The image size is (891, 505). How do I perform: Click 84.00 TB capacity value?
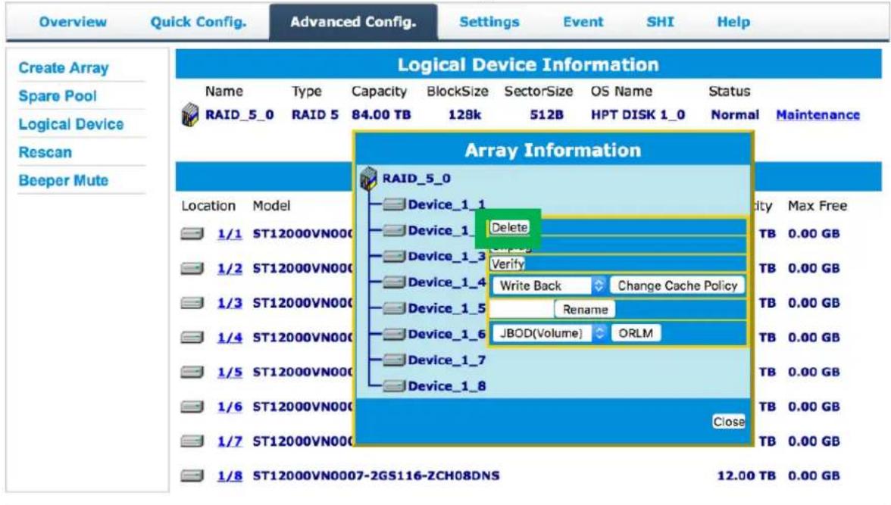pyautogui.click(x=380, y=115)
